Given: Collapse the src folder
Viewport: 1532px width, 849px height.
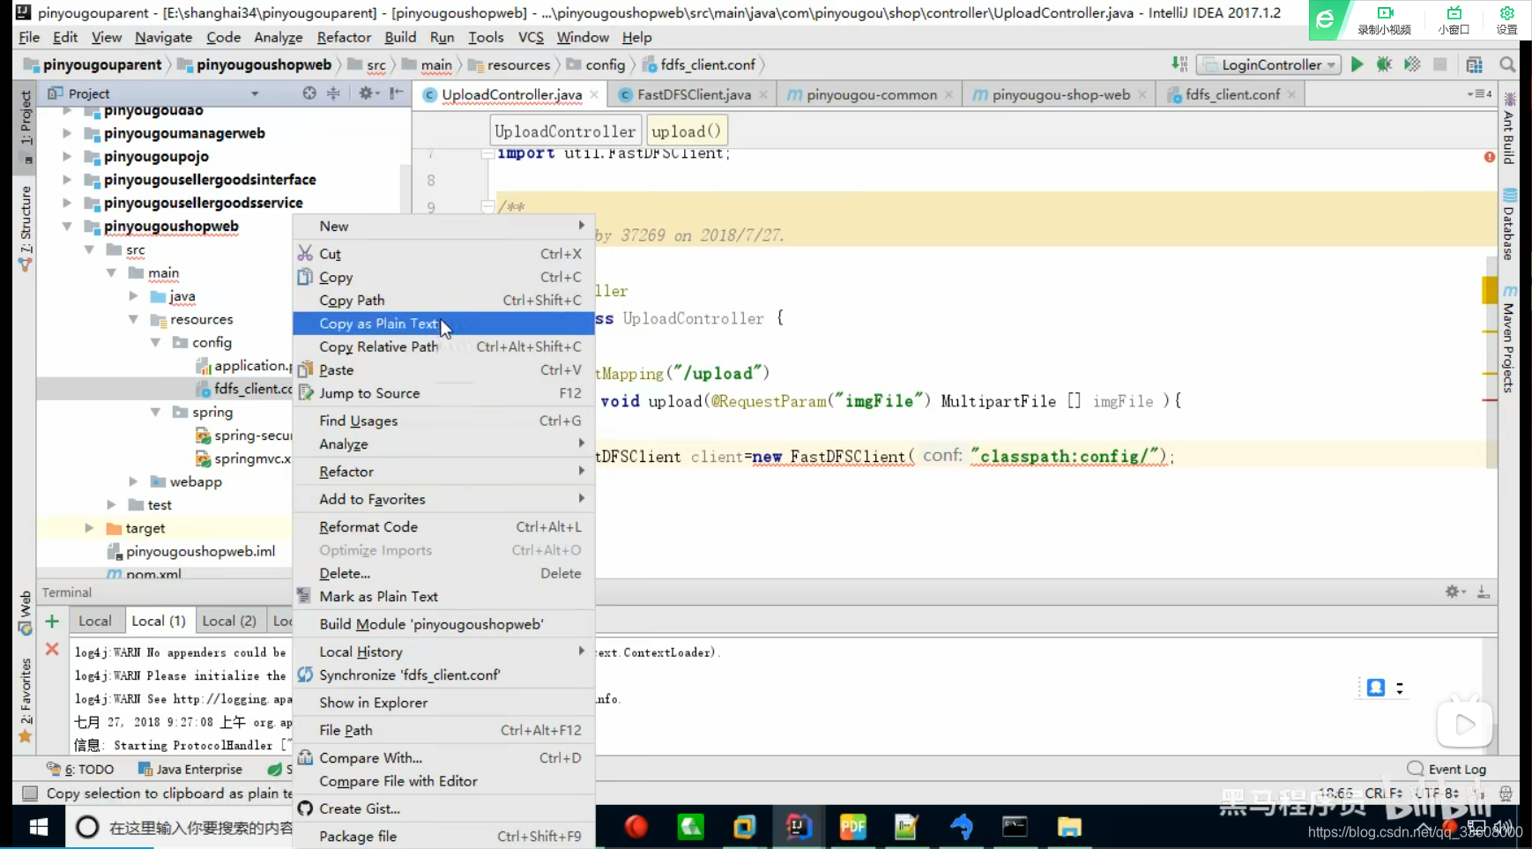Looking at the screenshot, I should [89, 249].
